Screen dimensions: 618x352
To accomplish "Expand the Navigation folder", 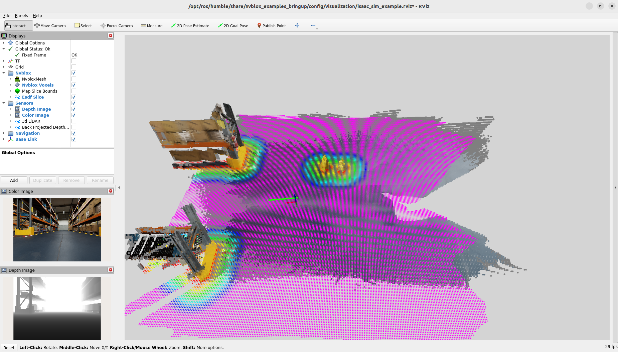I will point(4,133).
